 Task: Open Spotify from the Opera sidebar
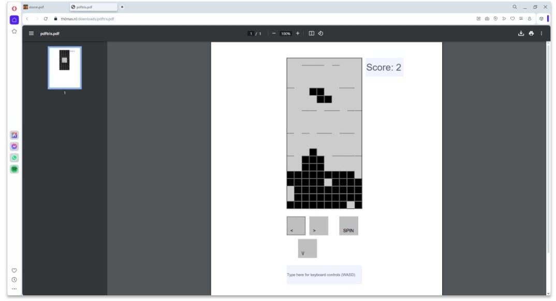pyautogui.click(x=14, y=169)
